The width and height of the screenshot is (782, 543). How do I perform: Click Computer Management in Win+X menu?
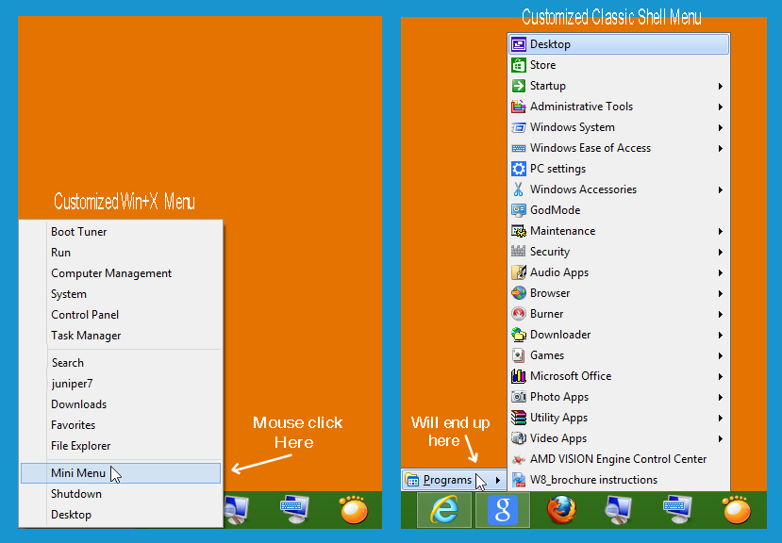pyautogui.click(x=111, y=273)
